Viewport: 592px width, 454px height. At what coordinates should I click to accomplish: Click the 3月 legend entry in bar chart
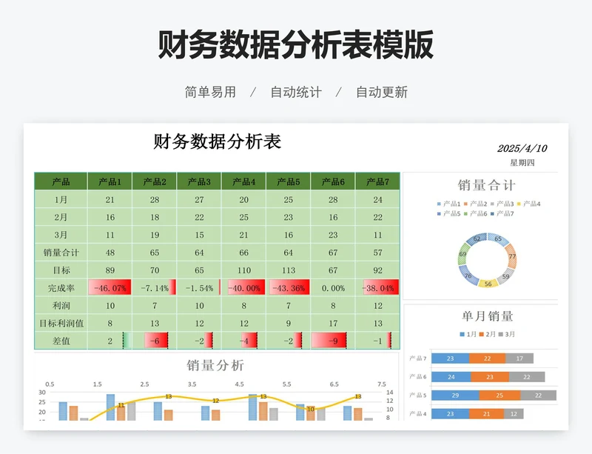point(507,334)
